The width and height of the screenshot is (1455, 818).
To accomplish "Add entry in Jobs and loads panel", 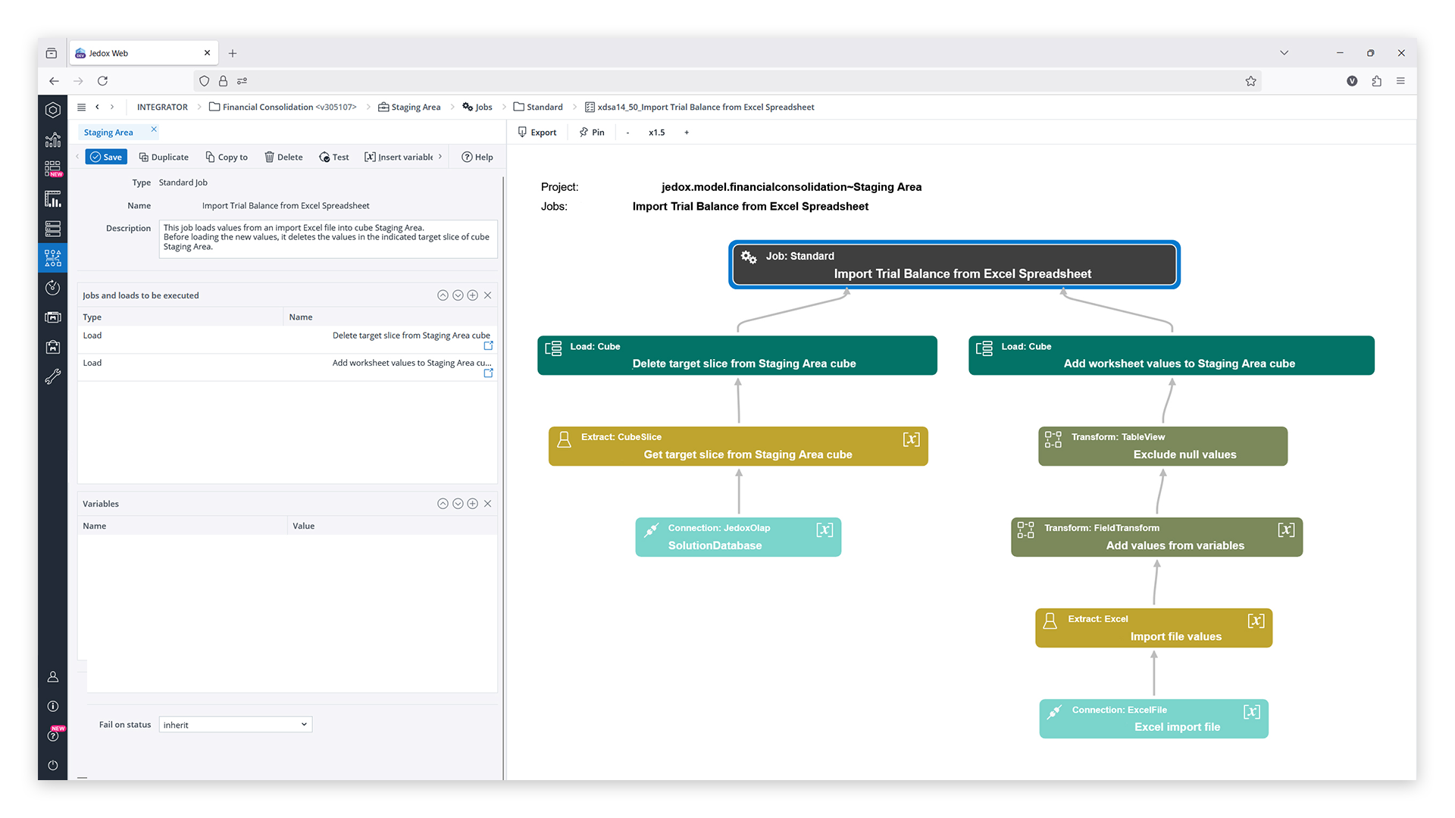I will [x=473, y=295].
